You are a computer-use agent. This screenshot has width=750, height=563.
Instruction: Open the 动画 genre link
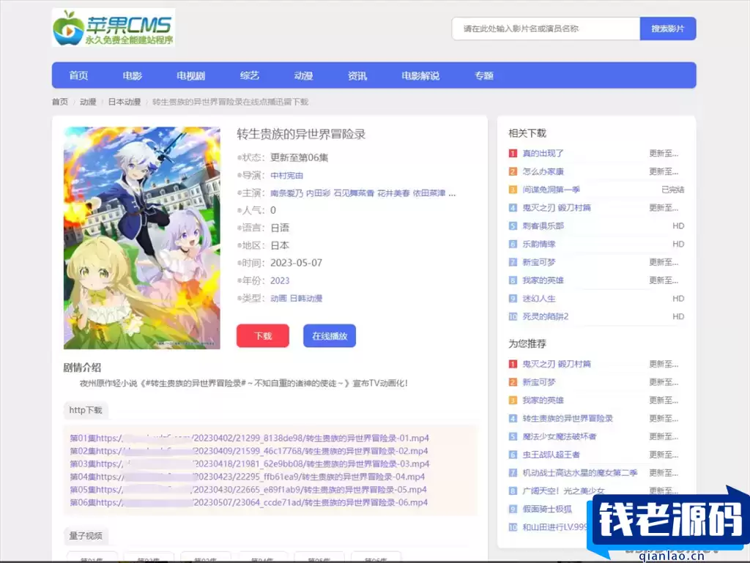(x=278, y=298)
